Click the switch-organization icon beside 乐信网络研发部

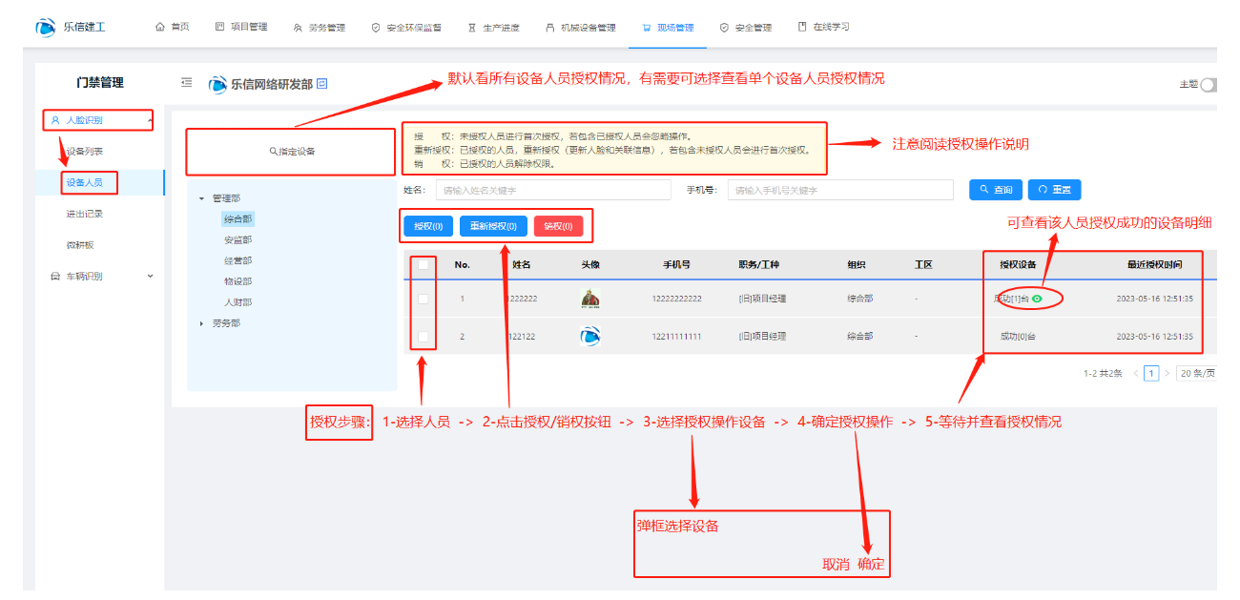pyautogui.click(x=322, y=84)
